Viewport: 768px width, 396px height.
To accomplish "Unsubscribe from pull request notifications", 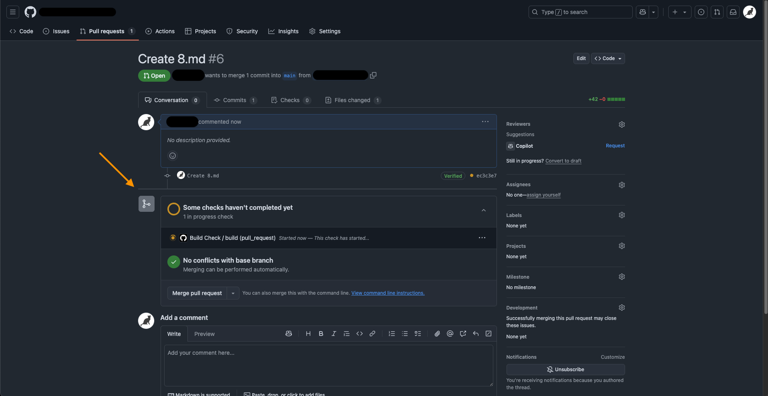I will [x=565, y=369].
